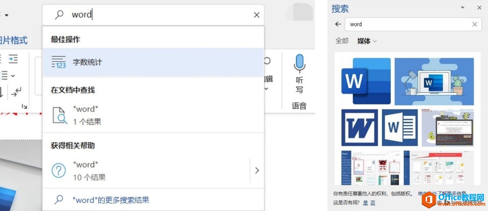This screenshot has width=488, height=211.
Task: Click the show paragraph marks arrow icon
Action: [x=16, y=92]
